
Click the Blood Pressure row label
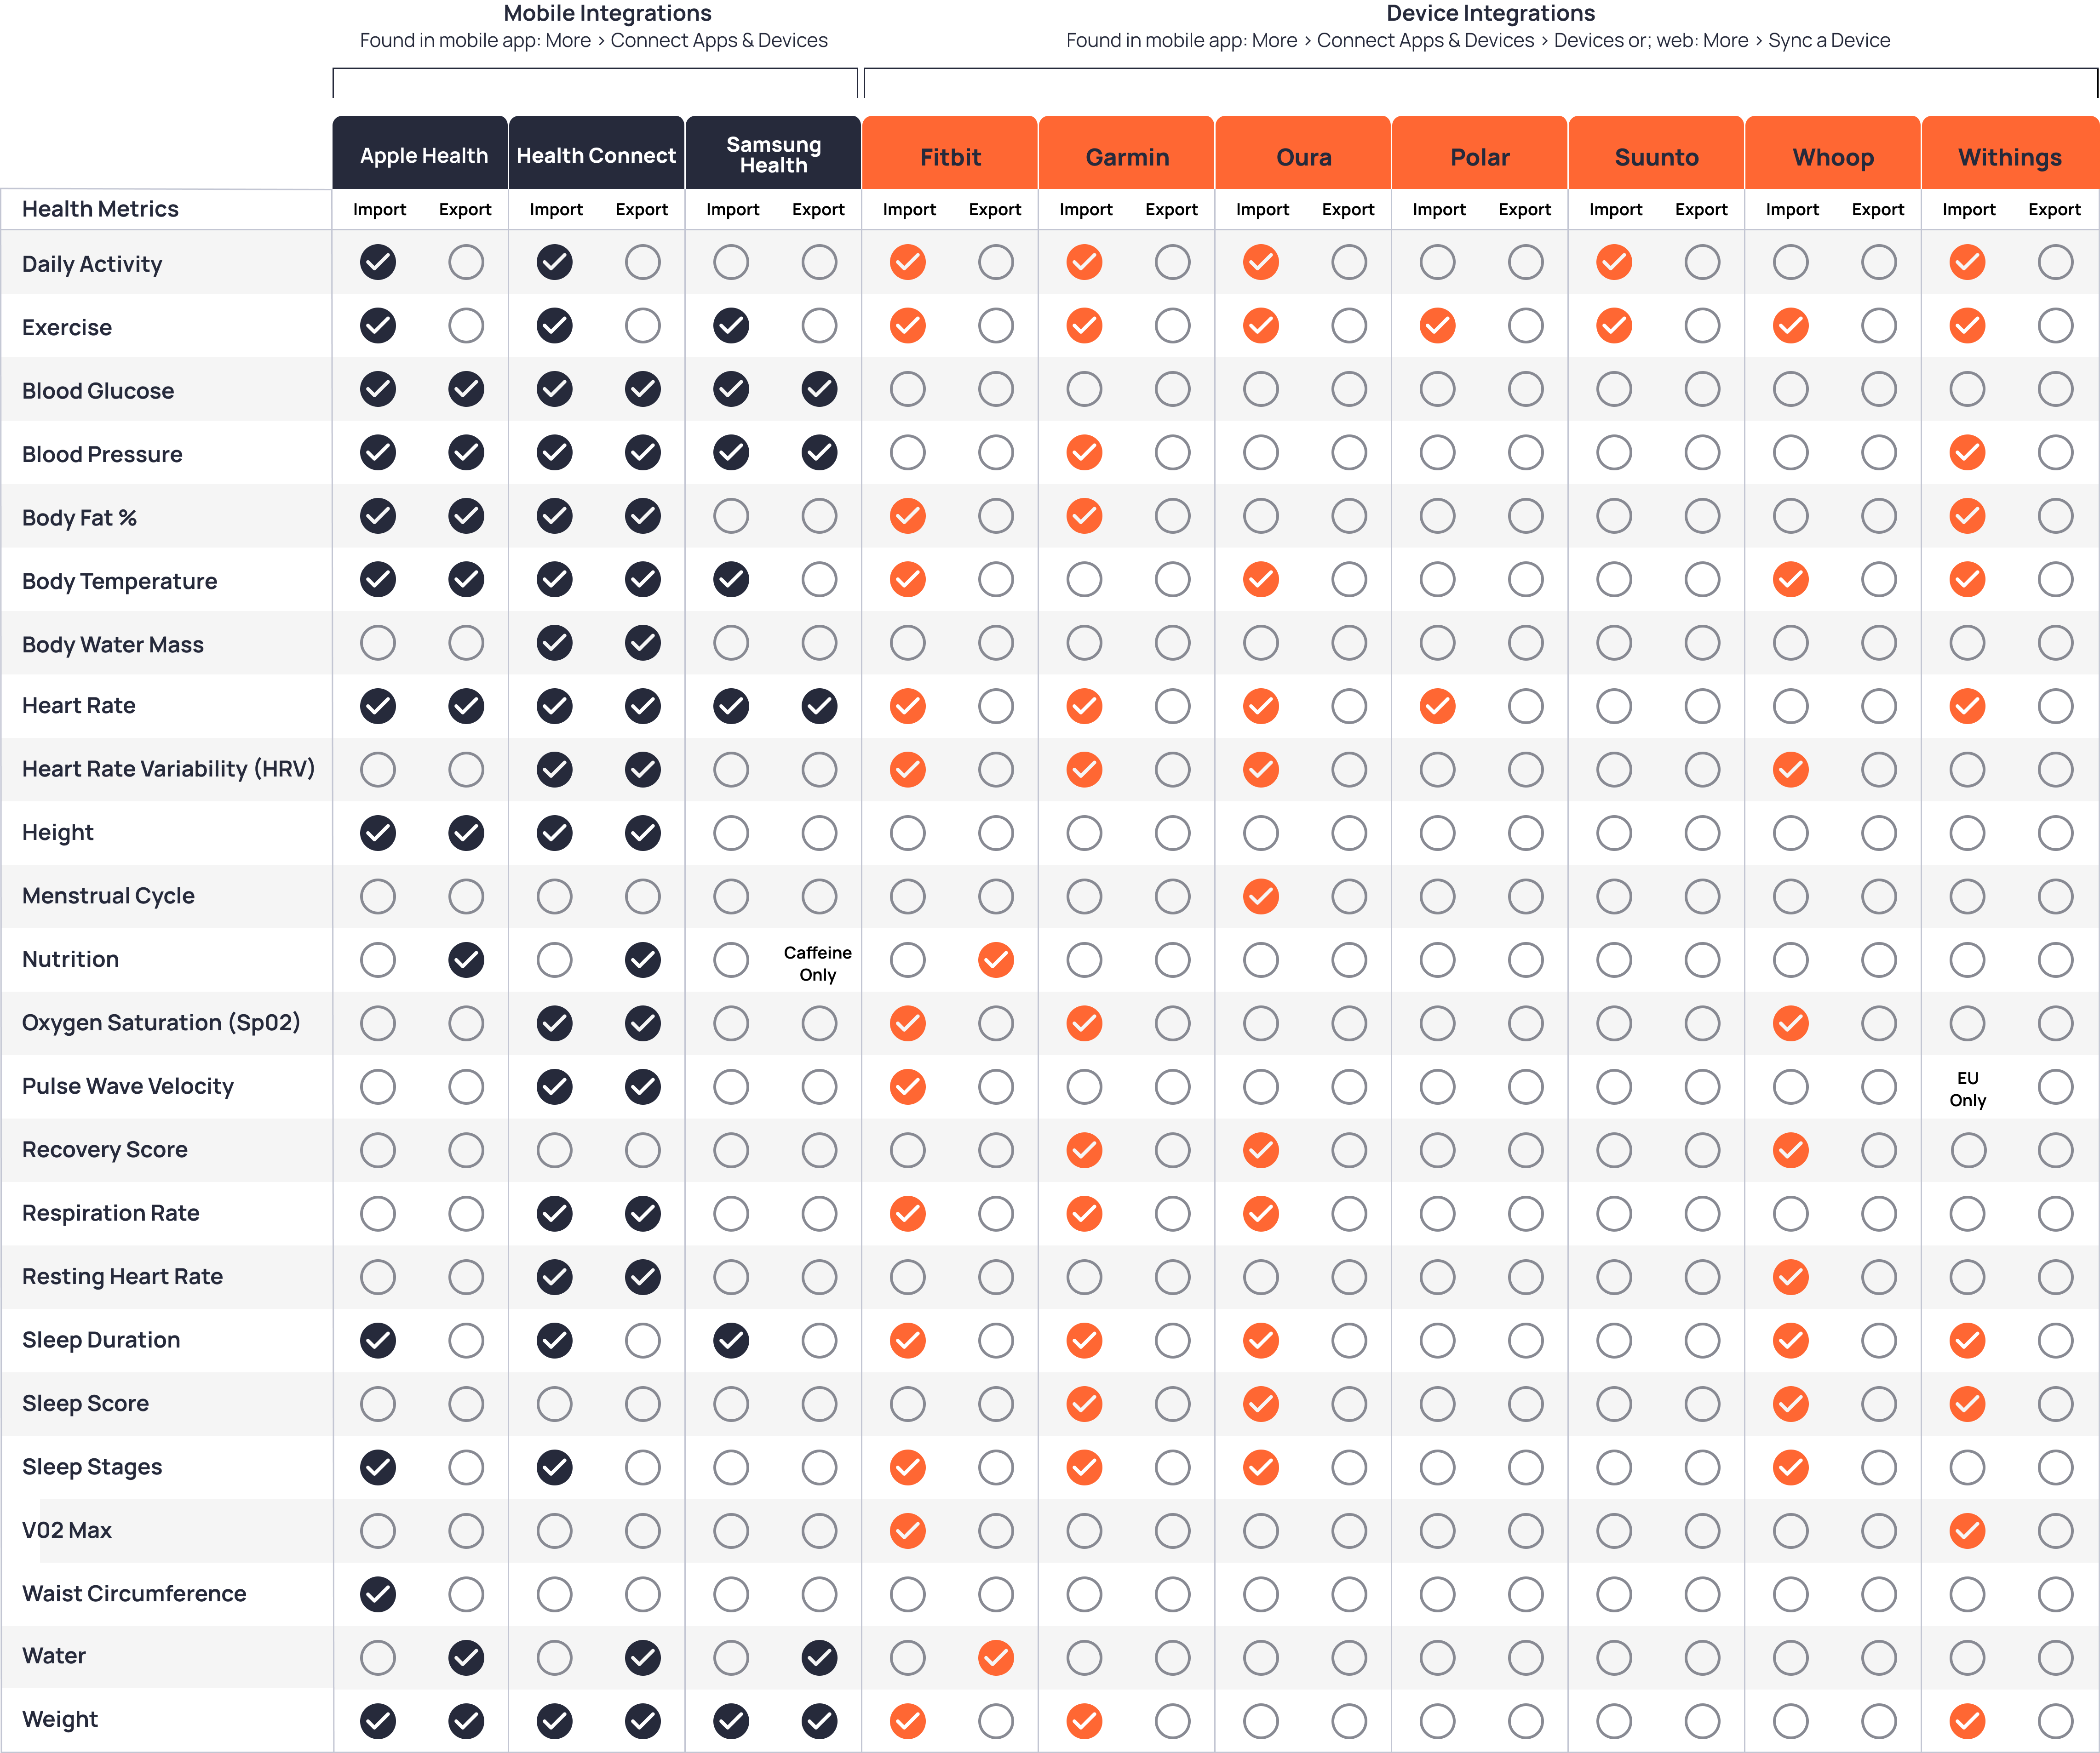pyautogui.click(x=102, y=455)
